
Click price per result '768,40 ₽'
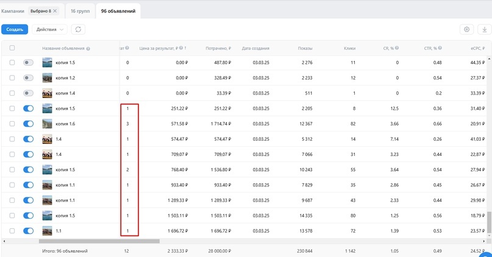179,169
